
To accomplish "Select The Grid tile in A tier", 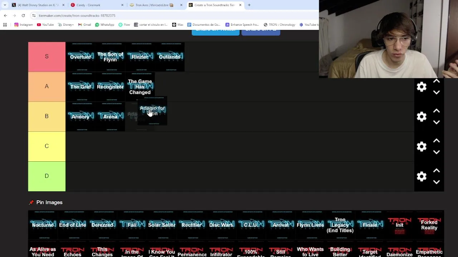I will click(81, 87).
